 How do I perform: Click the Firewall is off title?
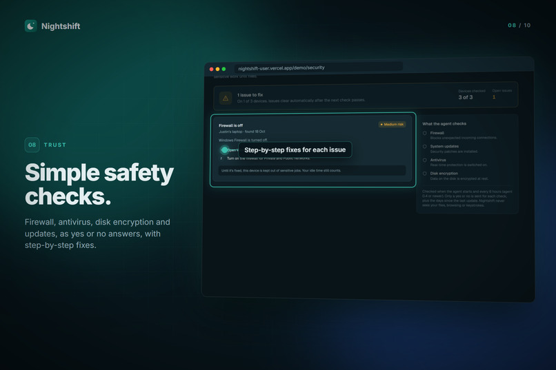(x=230, y=125)
